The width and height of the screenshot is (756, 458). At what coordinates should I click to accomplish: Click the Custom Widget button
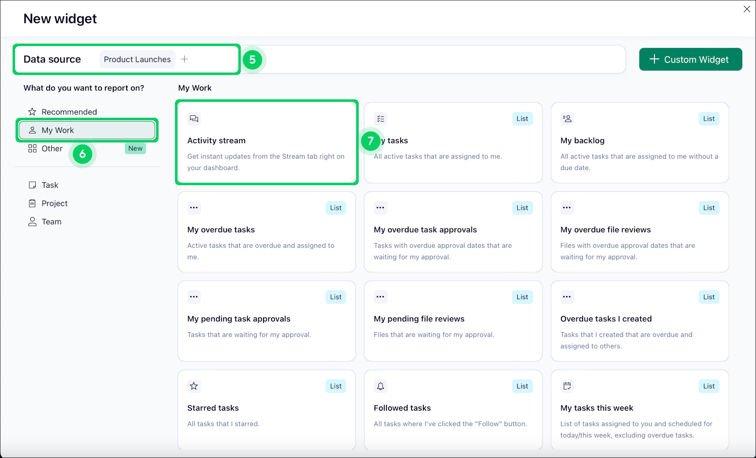click(x=690, y=60)
